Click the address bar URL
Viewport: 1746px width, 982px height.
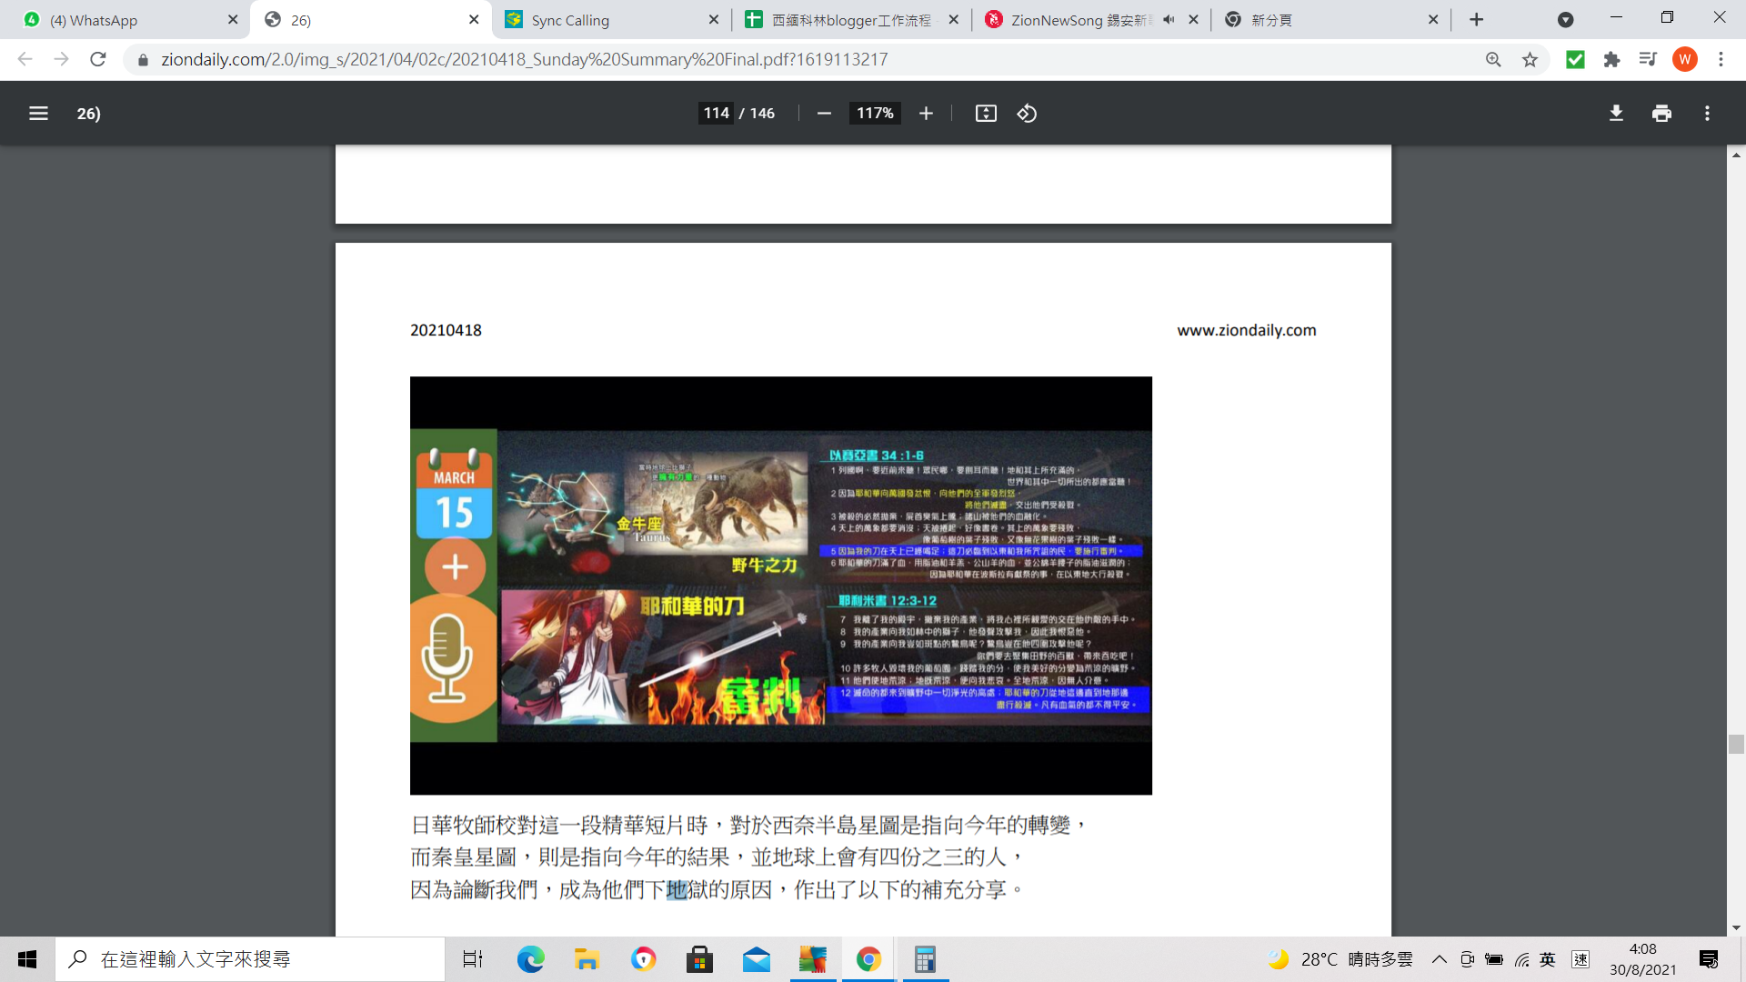click(x=524, y=59)
